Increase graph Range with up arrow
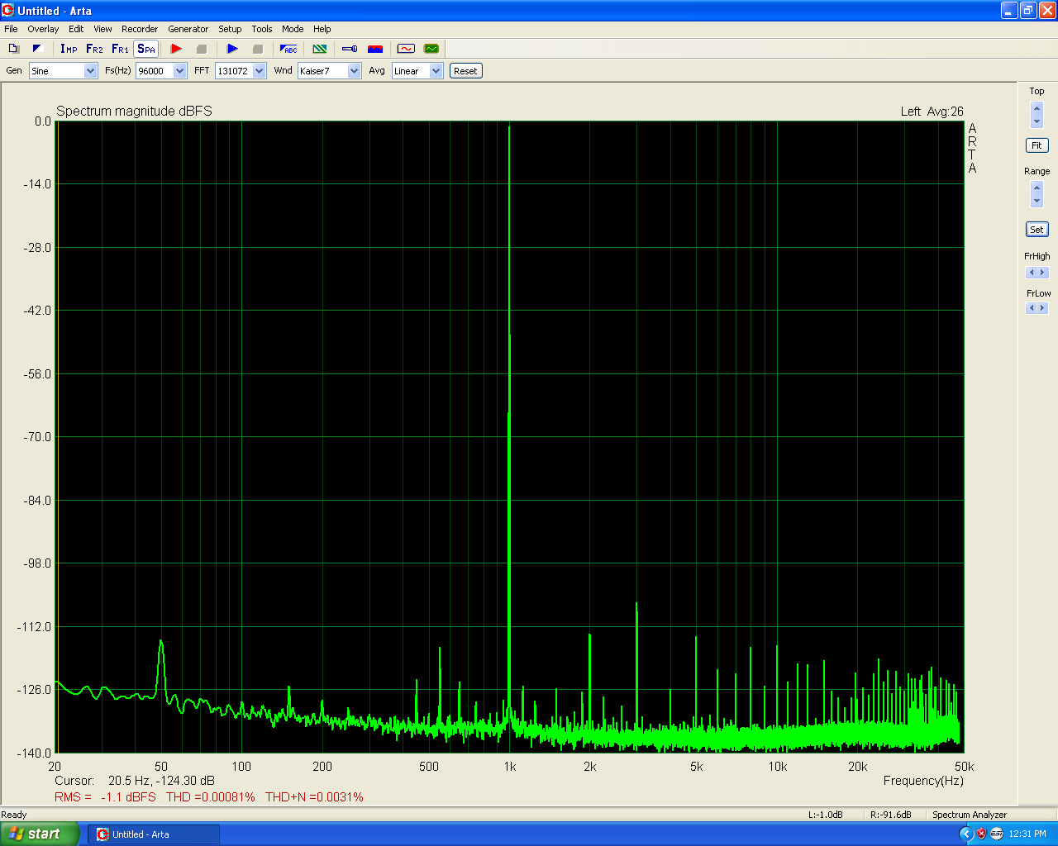The width and height of the screenshot is (1058, 846). [x=1037, y=188]
